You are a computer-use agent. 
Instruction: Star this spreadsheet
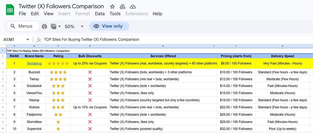tap(112, 7)
